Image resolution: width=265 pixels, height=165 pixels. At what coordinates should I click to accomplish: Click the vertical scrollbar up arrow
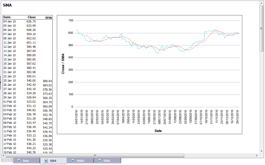pyautogui.click(x=261, y=3)
